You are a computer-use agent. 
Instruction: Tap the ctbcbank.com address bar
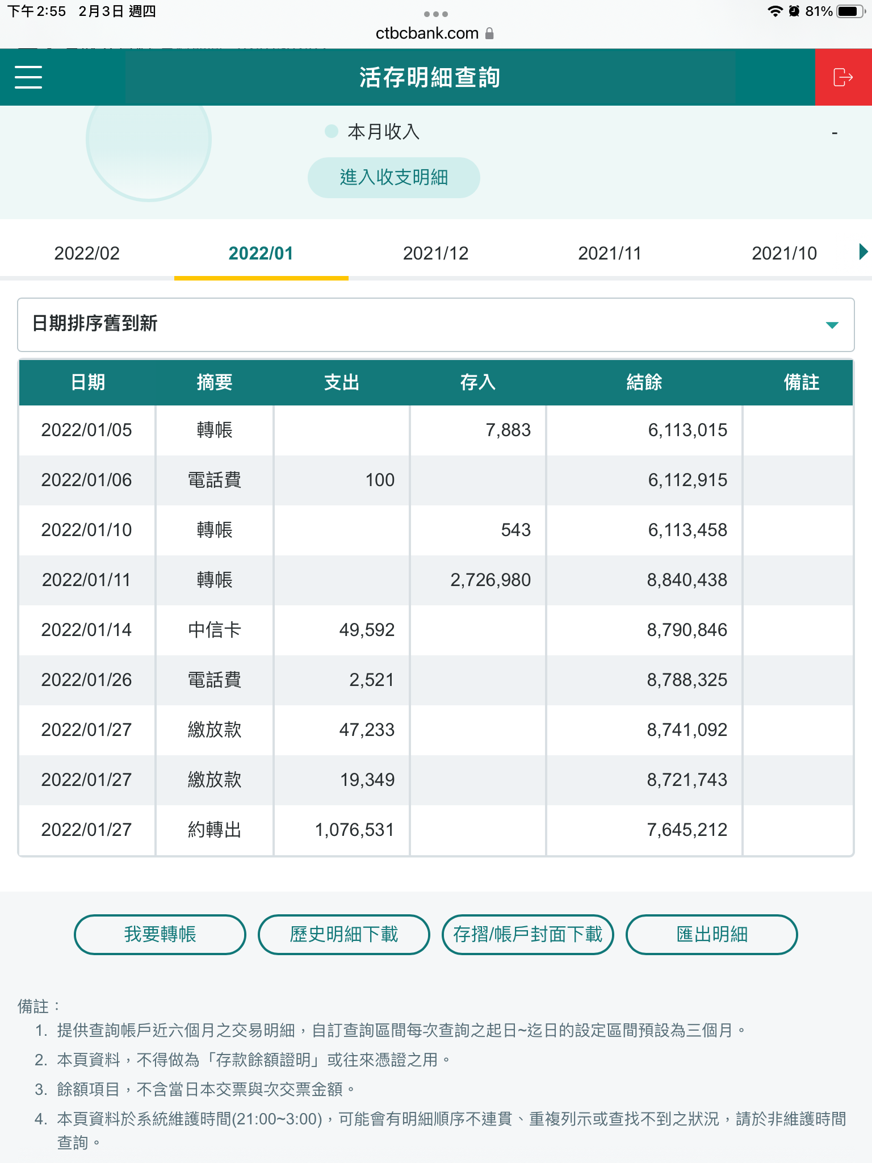click(427, 34)
